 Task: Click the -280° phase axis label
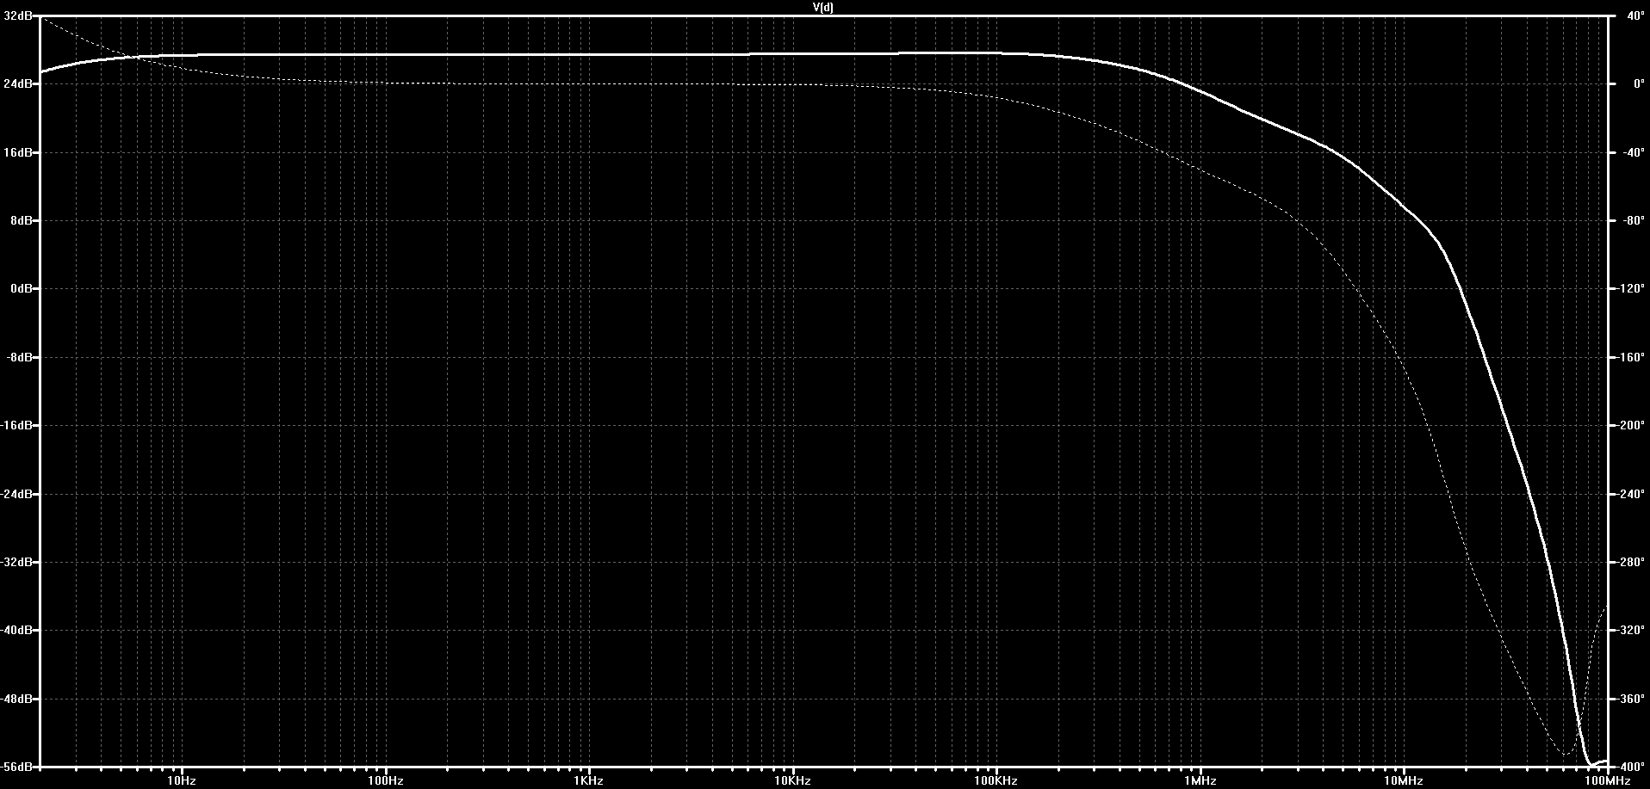(x=1632, y=562)
